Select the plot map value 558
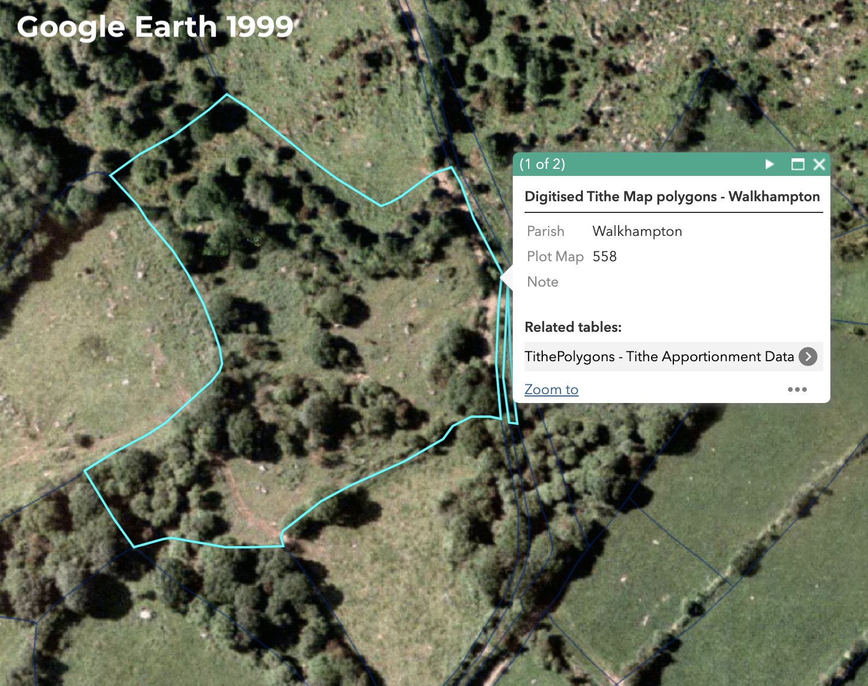868x686 pixels. click(x=605, y=257)
